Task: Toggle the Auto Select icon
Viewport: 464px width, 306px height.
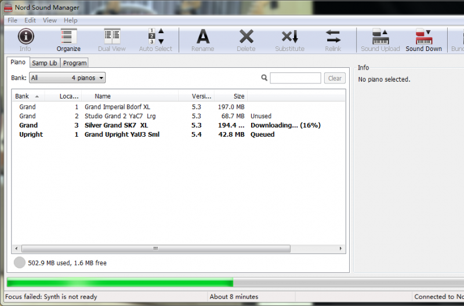Action: pyautogui.click(x=155, y=37)
